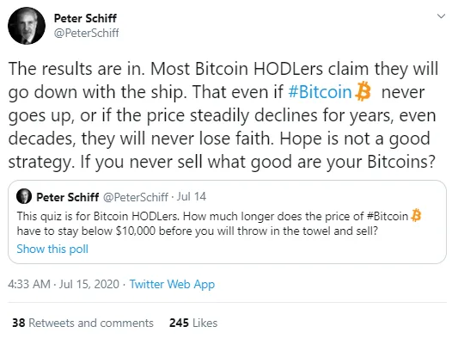Click Peter Schiff name in quoted tweet
The height and width of the screenshot is (339, 458).
pos(68,197)
